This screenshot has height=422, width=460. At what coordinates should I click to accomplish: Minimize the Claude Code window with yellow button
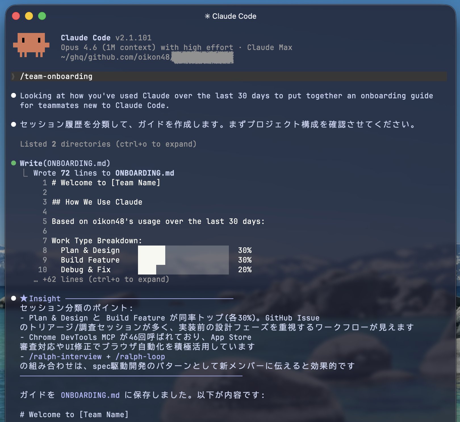(x=29, y=16)
